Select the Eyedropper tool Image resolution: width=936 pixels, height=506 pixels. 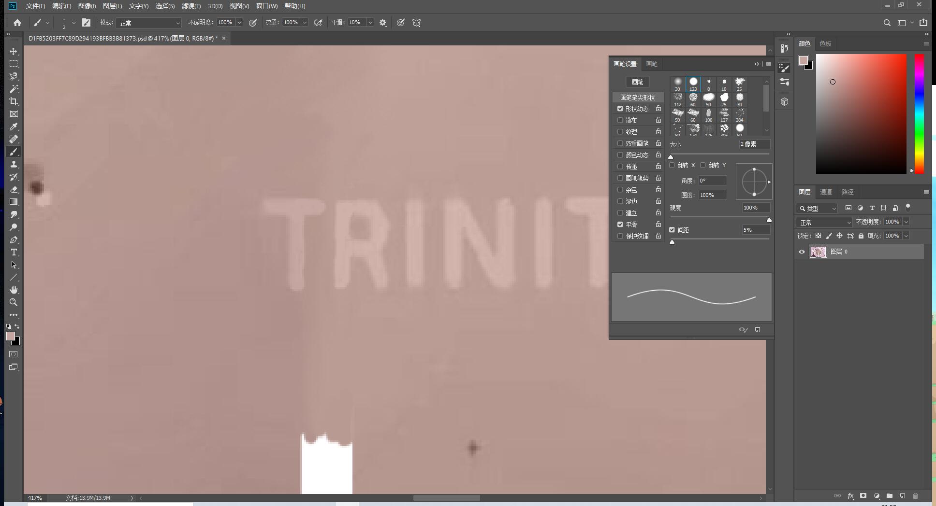(x=14, y=126)
